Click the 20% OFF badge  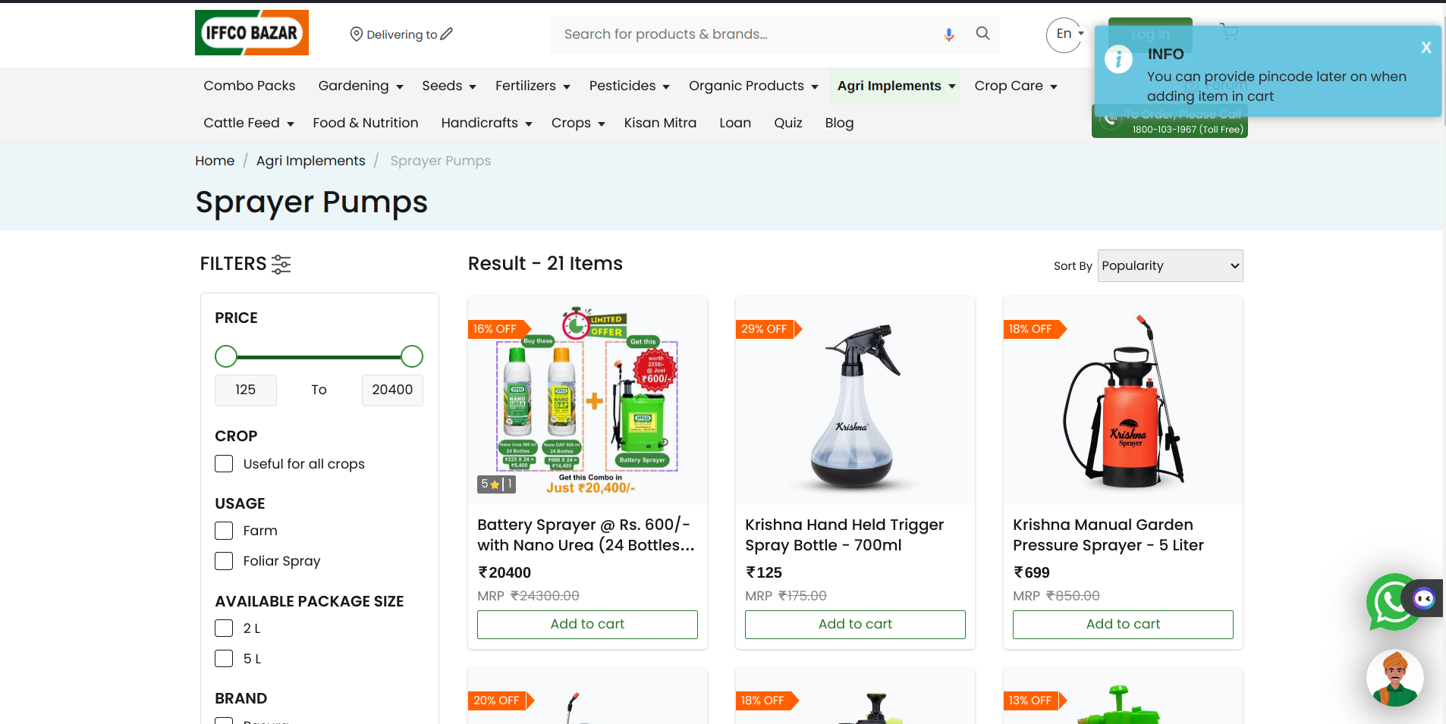point(499,700)
